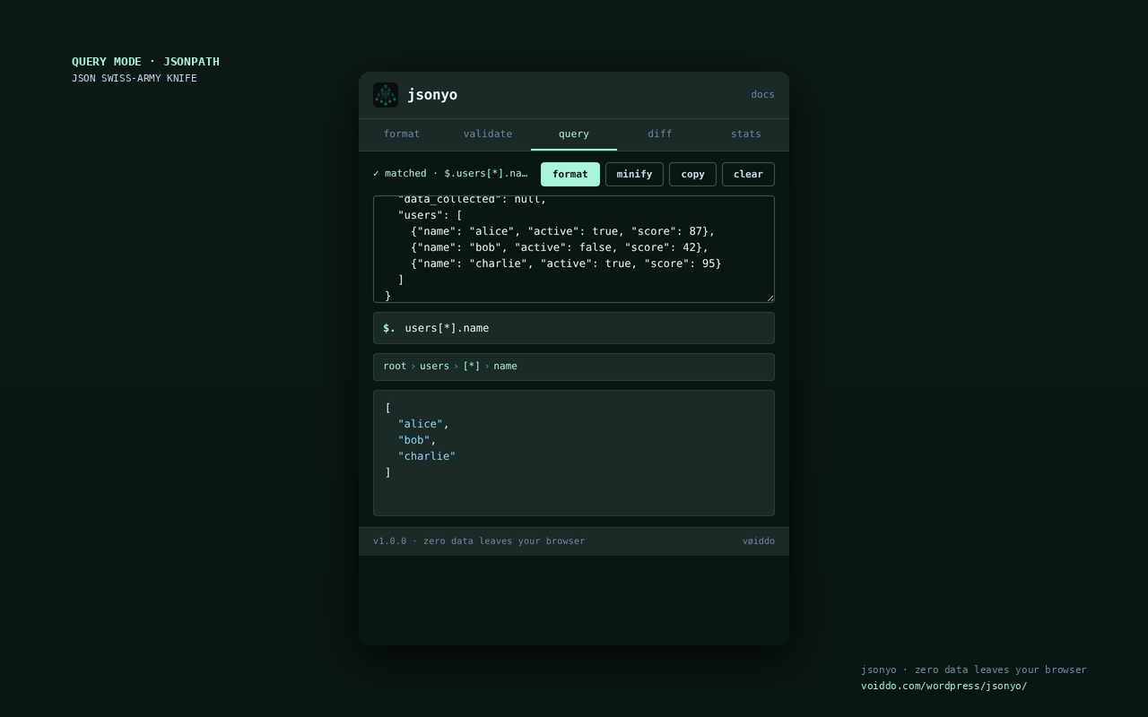Click the jsonyo app title
1148x717 pixels.
(432, 95)
